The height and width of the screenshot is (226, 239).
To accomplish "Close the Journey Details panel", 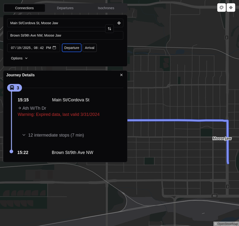I will (121, 75).
